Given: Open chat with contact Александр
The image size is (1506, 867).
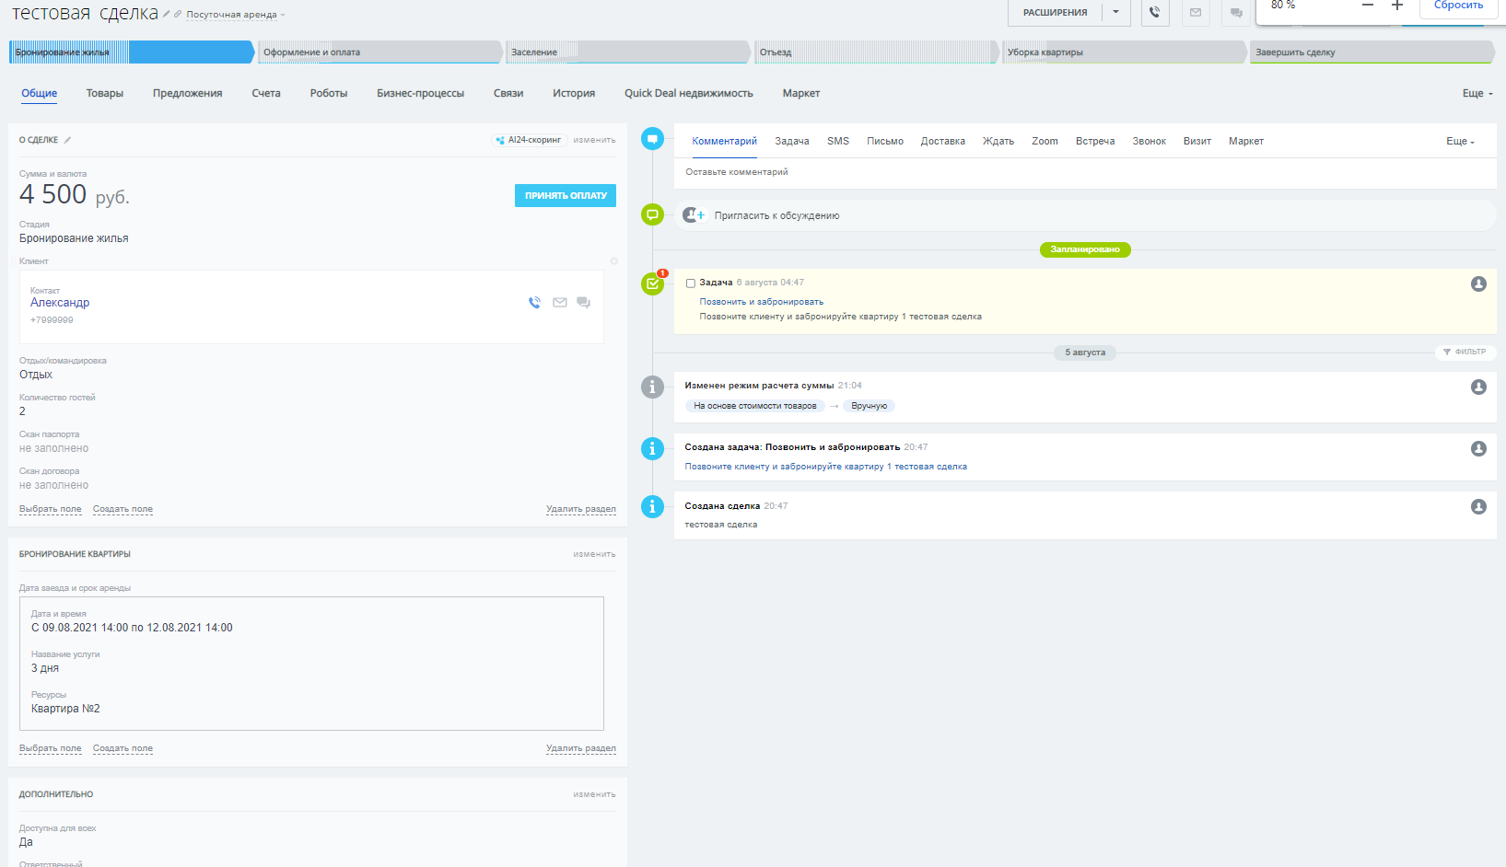Looking at the screenshot, I should tap(583, 303).
